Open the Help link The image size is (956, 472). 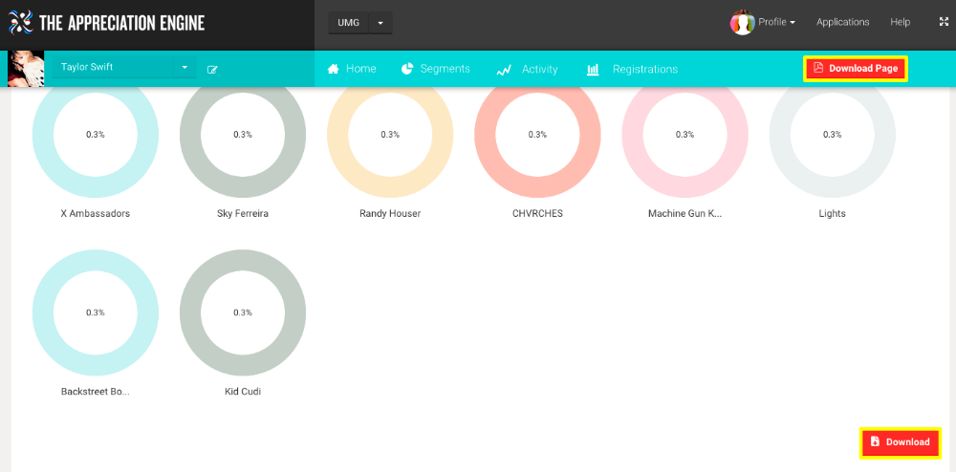tap(900, 22)
